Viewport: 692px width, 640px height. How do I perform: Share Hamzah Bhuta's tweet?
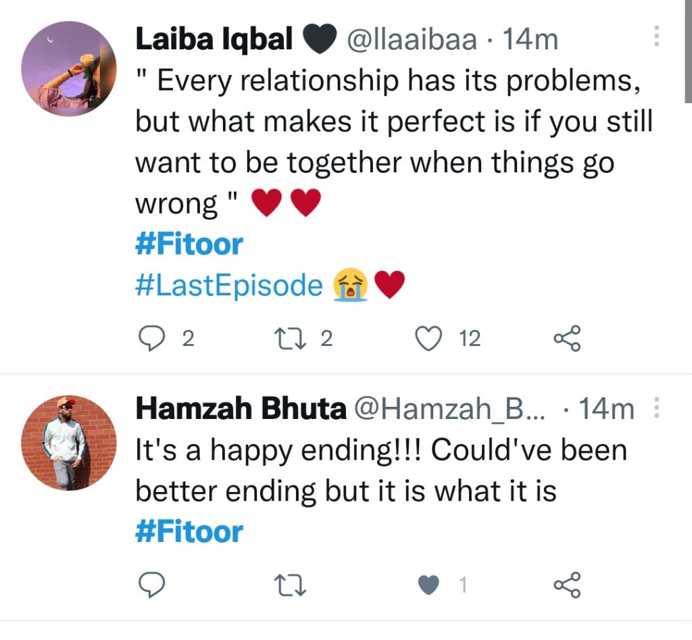point(567,585)
